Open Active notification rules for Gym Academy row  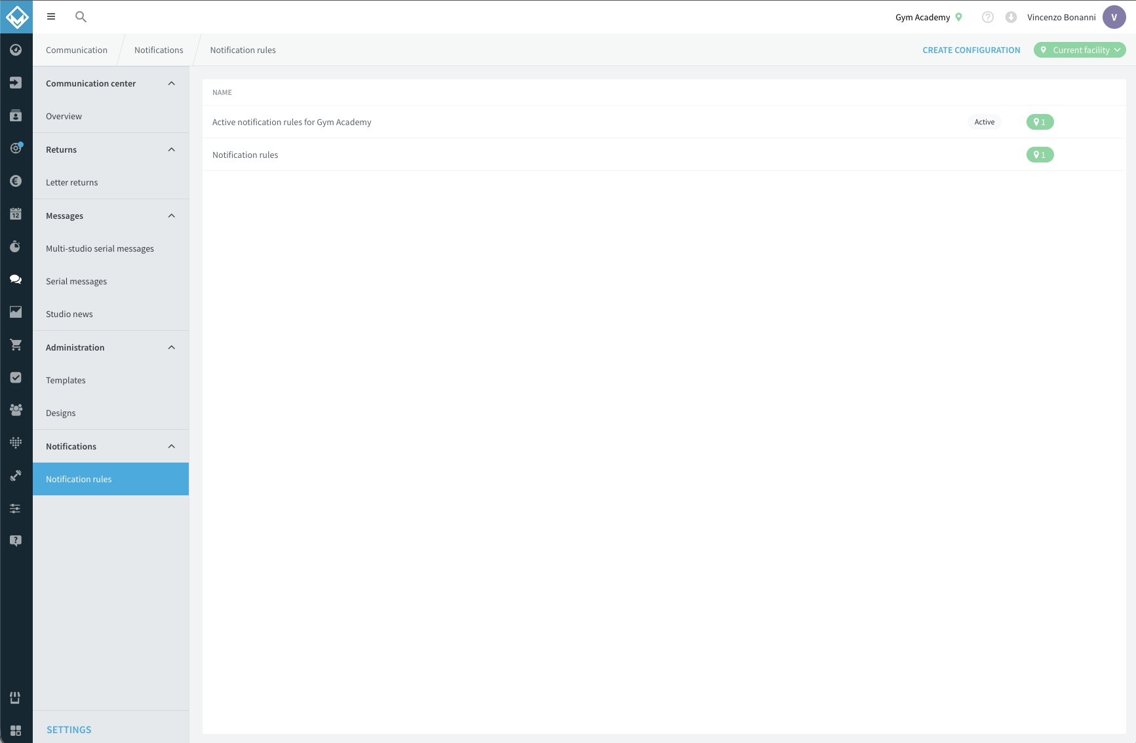pyautogui.click(x=664, y=122)
